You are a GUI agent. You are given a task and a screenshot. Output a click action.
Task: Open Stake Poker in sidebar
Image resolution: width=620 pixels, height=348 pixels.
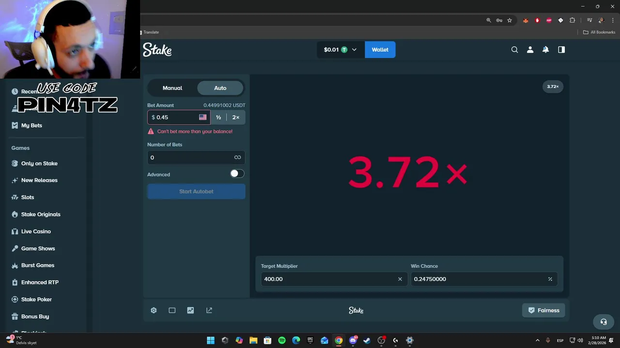click(x=36, y=299)
